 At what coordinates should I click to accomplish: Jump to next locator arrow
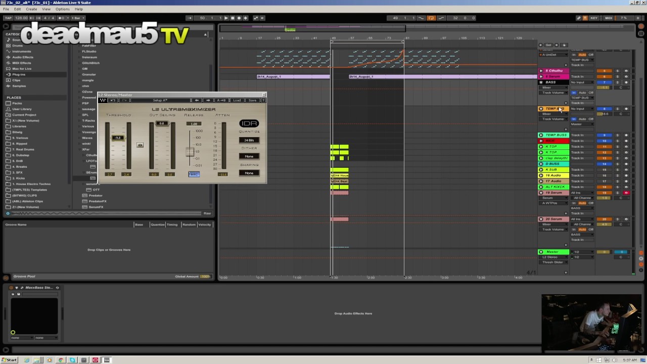(x=556, y=45)
